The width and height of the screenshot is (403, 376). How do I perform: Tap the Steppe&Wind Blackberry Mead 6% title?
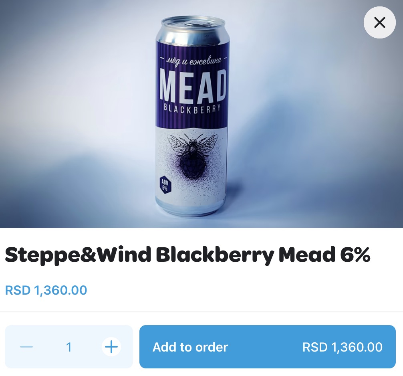pos(187,255)
